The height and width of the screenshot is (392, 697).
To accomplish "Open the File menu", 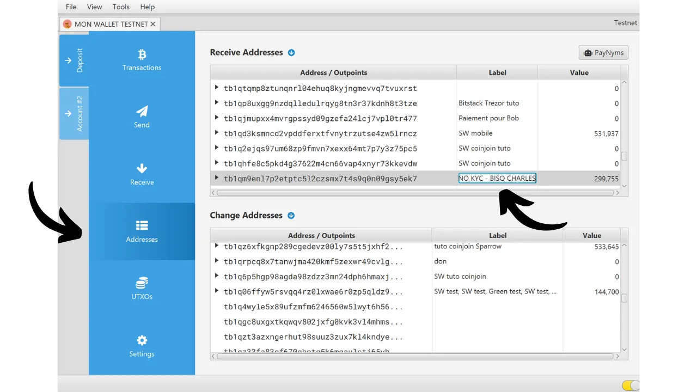I will pos(71,7).
